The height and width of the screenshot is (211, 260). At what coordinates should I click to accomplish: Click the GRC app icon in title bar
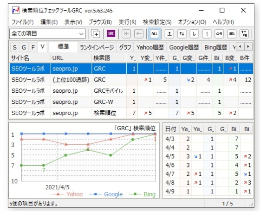coord(16,10)
